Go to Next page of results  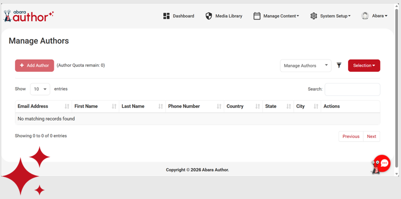pos(371,137)
